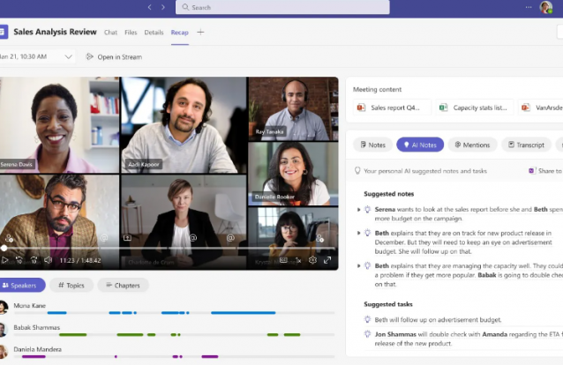Click Open in Stream button

tap(116, 56)
